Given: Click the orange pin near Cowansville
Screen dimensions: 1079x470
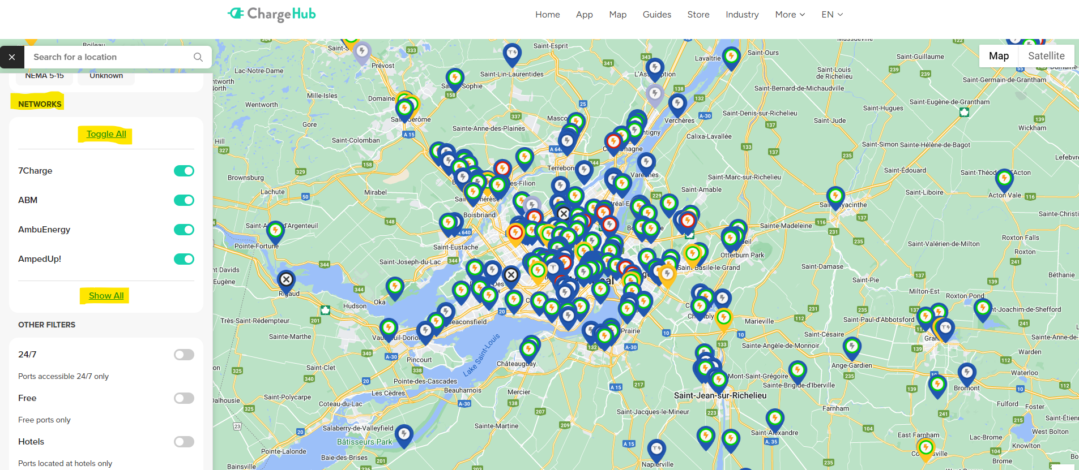Looking at the screenshot, I should [926, 450].
